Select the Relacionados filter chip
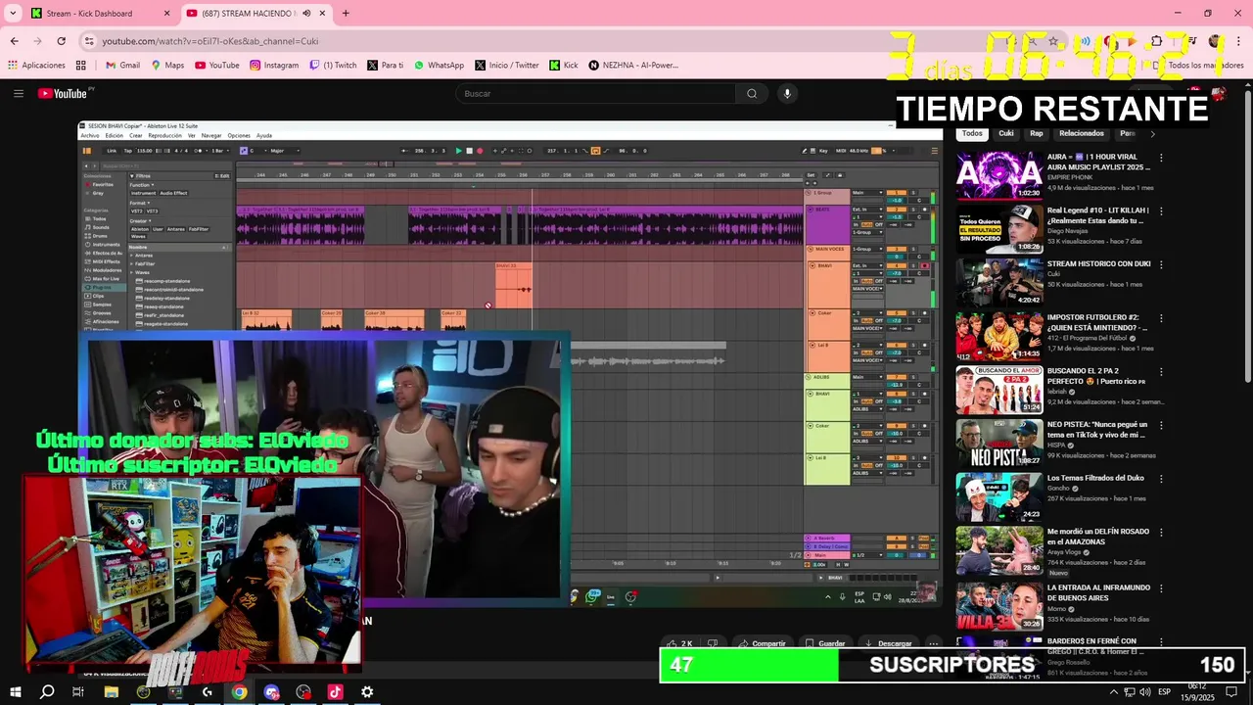The height and width of the screenshot is (705, 1253). click(1082, 133)
